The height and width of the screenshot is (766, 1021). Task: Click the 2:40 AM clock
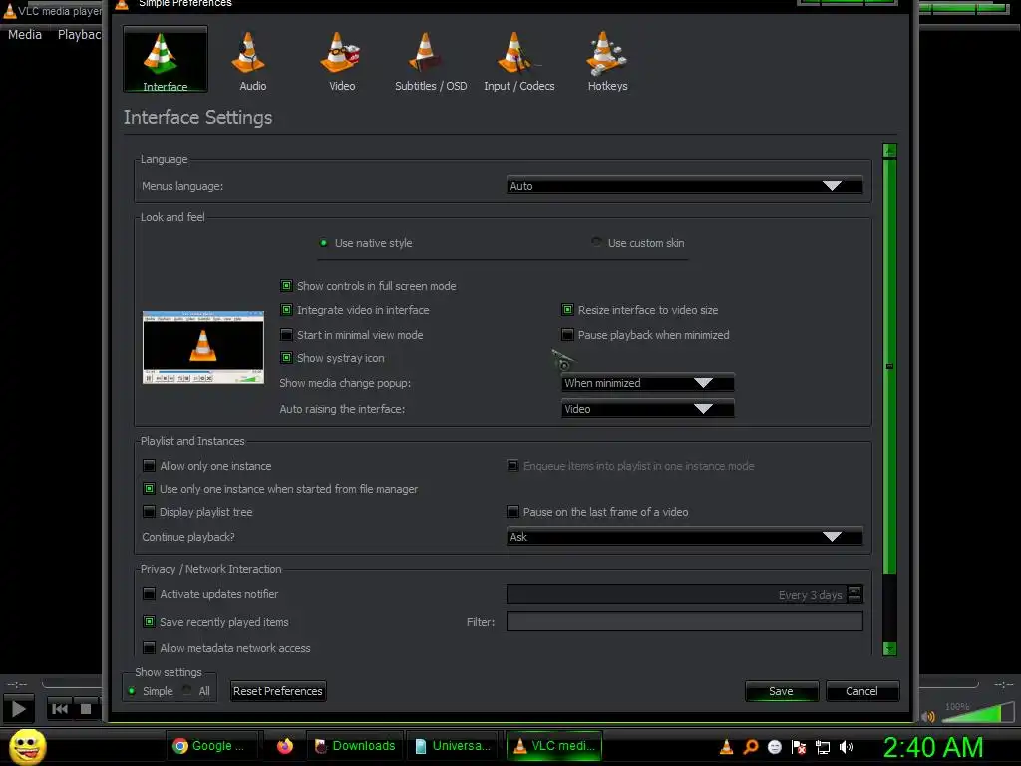(933, 747)
